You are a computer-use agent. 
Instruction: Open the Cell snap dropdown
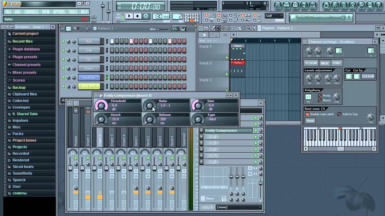tap(274, 16)
